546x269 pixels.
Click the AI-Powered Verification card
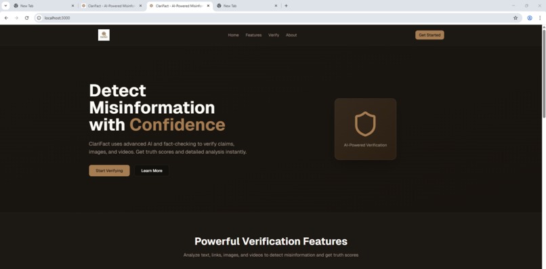click(365, 129)
